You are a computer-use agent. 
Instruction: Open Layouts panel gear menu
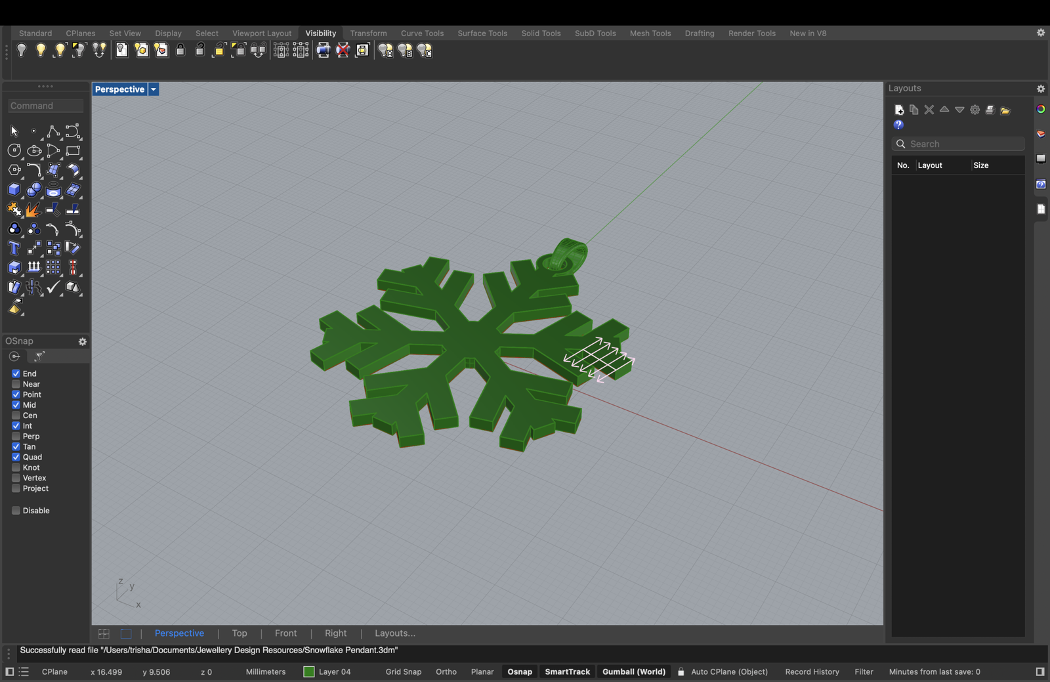[1040, 89]
